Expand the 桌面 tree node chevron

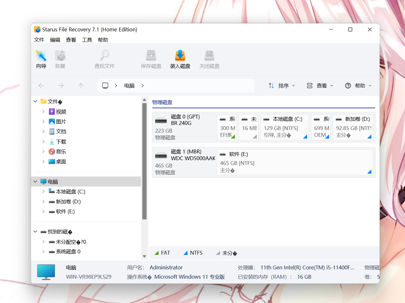[x=43, y=161]
